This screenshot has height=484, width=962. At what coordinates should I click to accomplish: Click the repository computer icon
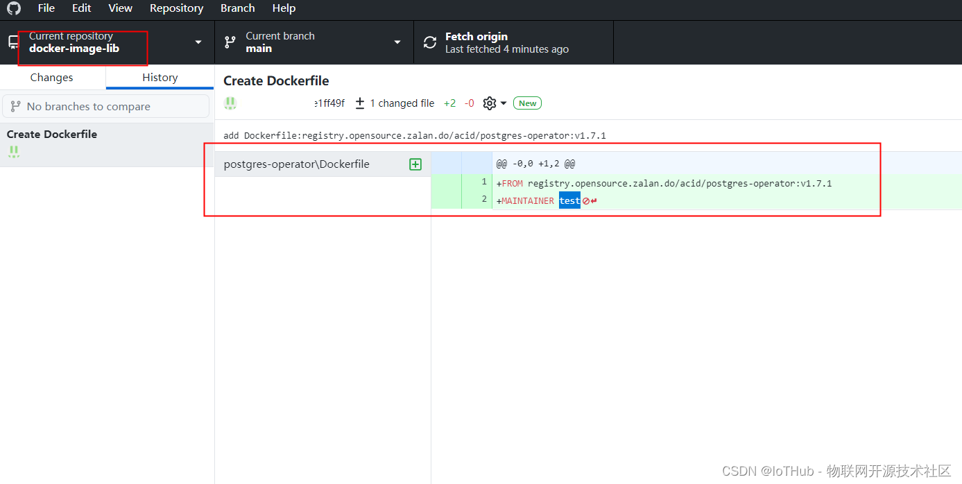tap(12, 42)
